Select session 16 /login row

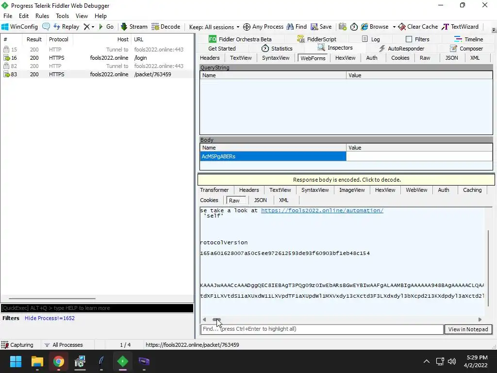point(97,58)
